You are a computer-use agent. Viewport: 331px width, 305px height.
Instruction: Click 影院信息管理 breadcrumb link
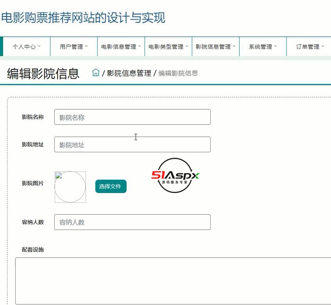pos(129,73)
